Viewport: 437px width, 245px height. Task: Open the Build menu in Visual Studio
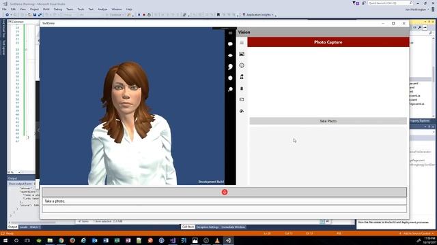[x=46, y=9]
